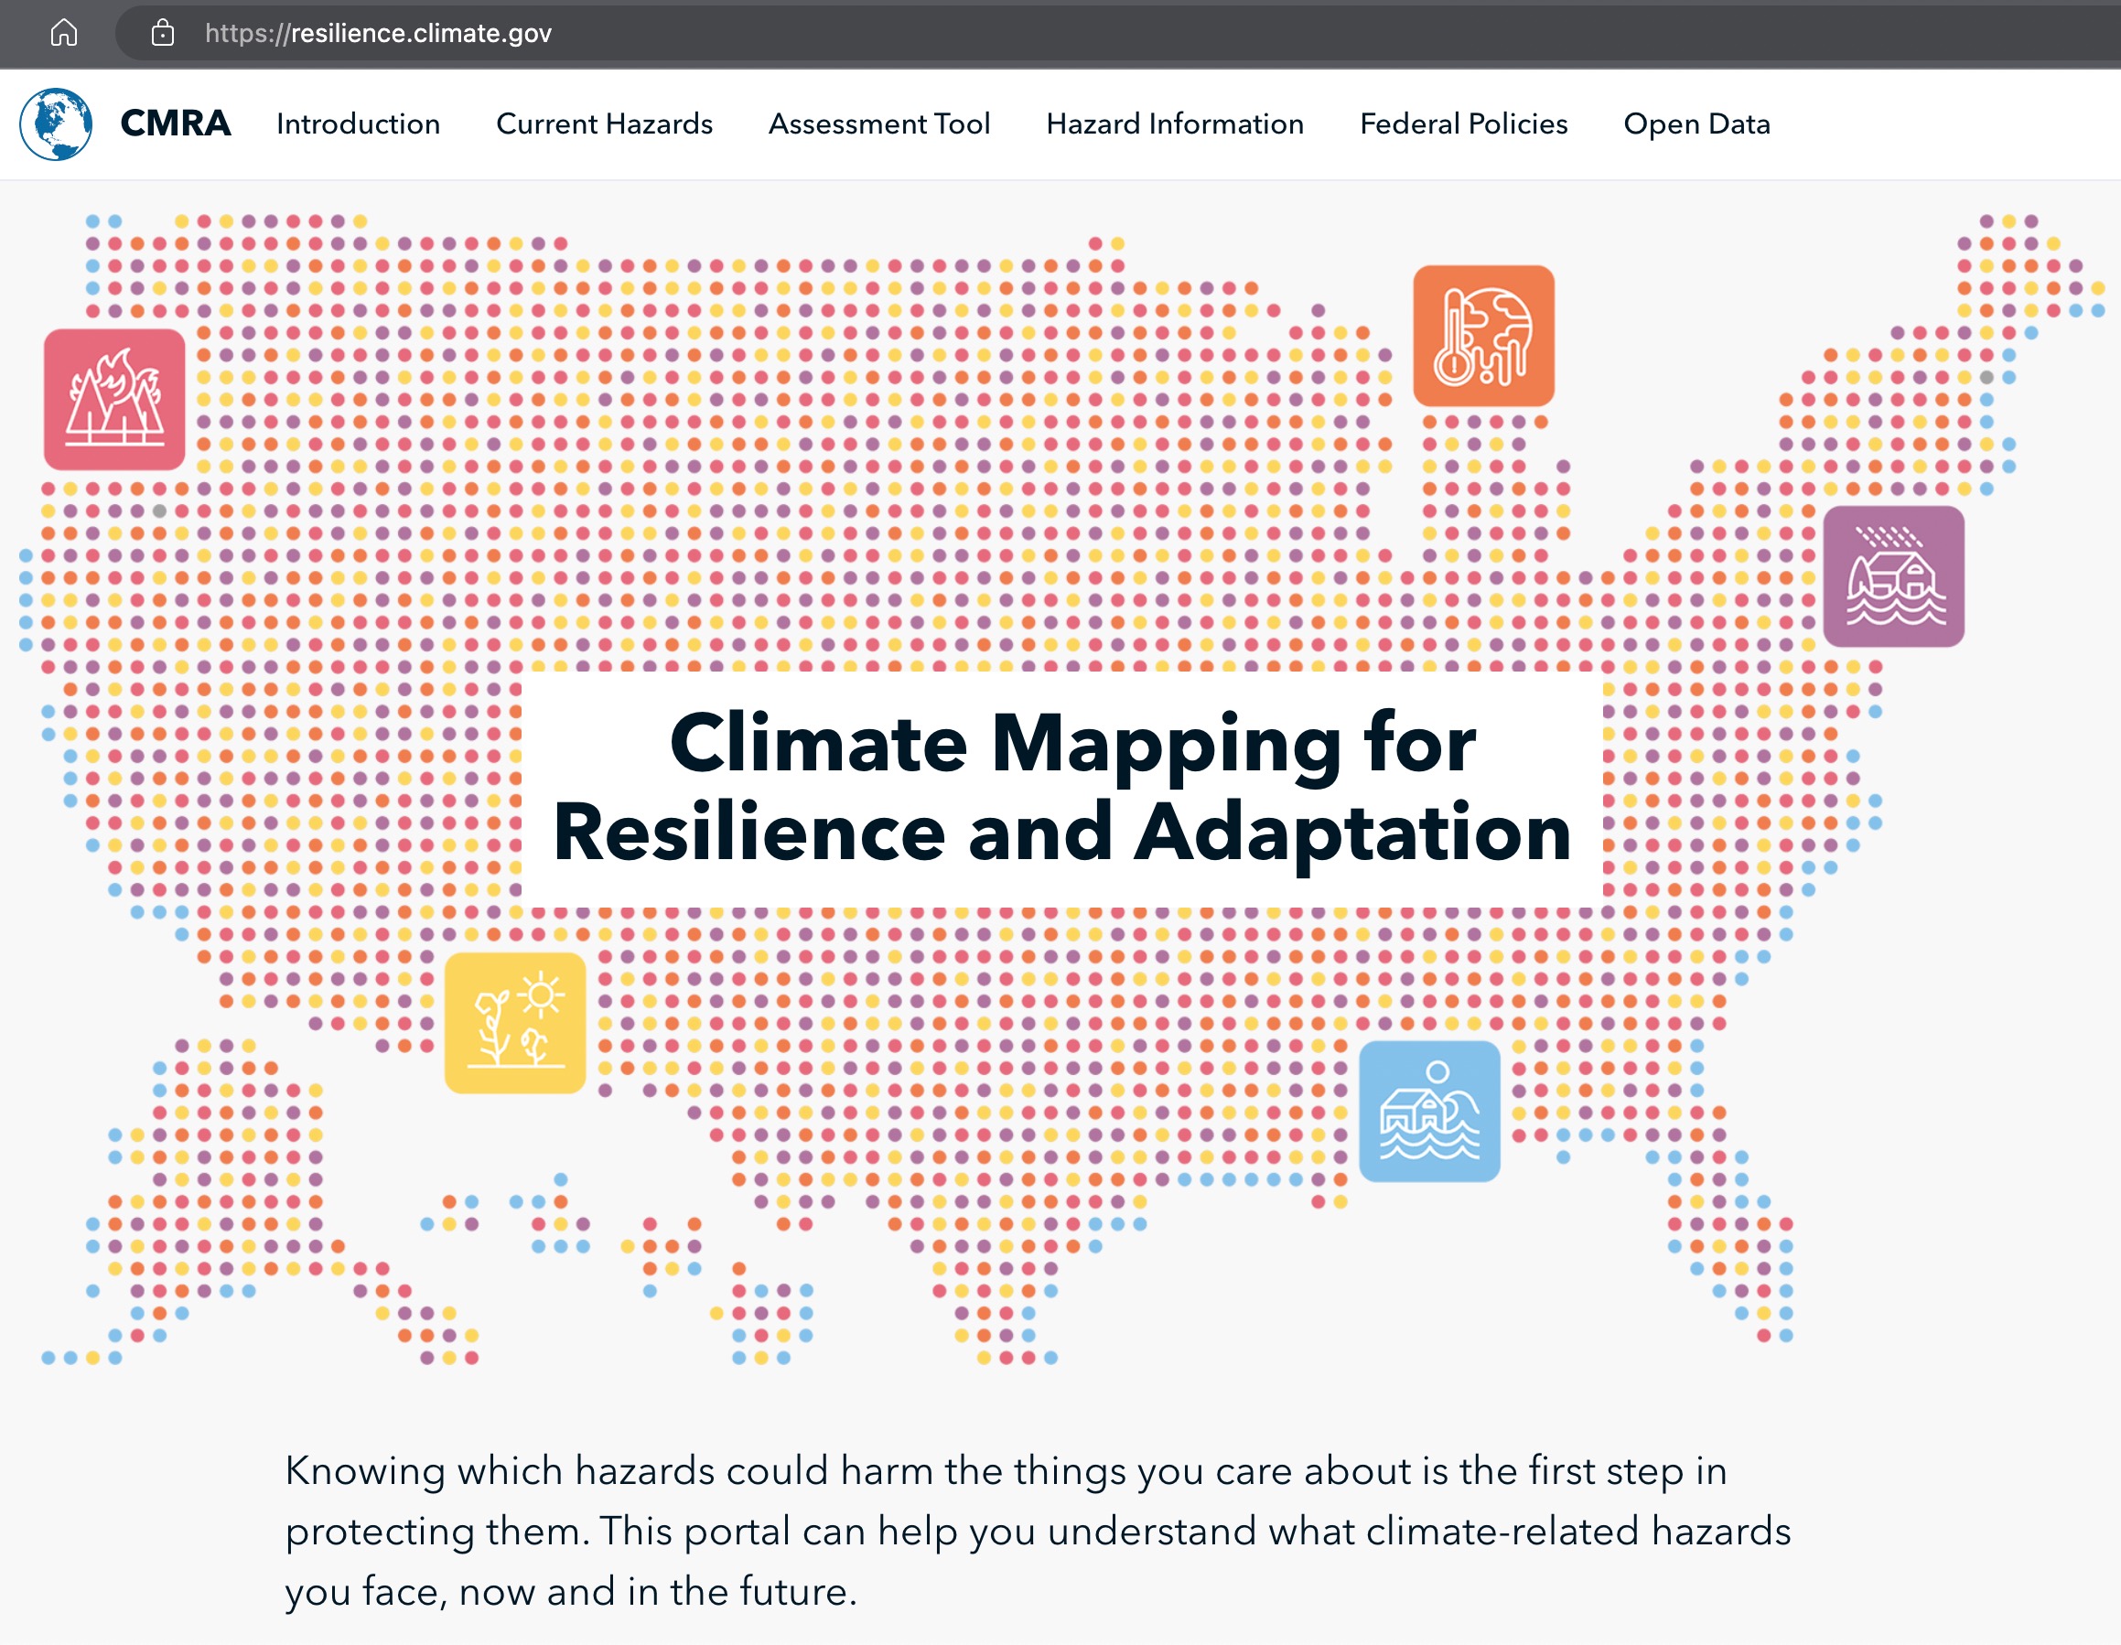The height and width of the screenshot is (1645, 2121).
Task: Click the CMRA globe logo
Action: point(55,124)
